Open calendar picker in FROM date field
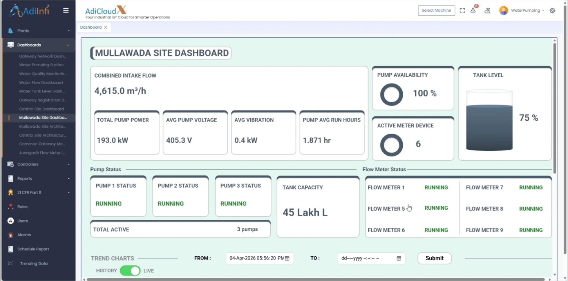This screenshot has width=568, height=281. pos(287,258)
